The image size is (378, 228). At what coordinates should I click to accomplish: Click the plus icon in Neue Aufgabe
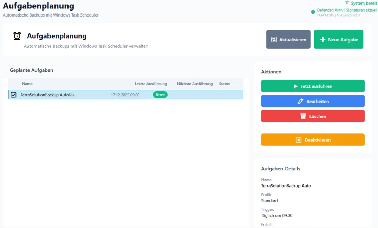pyautogui.click(x=323, y=40)
